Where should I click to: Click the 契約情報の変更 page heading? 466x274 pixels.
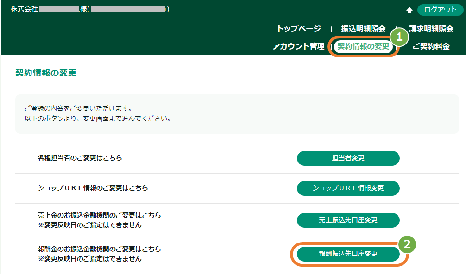(46, 73)
